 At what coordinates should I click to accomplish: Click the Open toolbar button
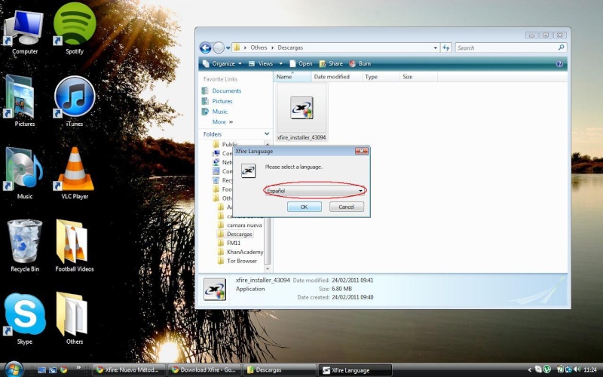pos(301,64)
